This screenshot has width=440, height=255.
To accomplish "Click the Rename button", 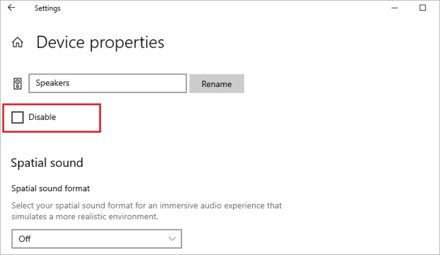I will (216, 84).
